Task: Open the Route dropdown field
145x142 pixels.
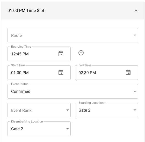Action: 73,35
